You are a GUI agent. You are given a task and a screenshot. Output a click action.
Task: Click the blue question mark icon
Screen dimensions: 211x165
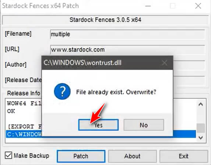[62, 91]
